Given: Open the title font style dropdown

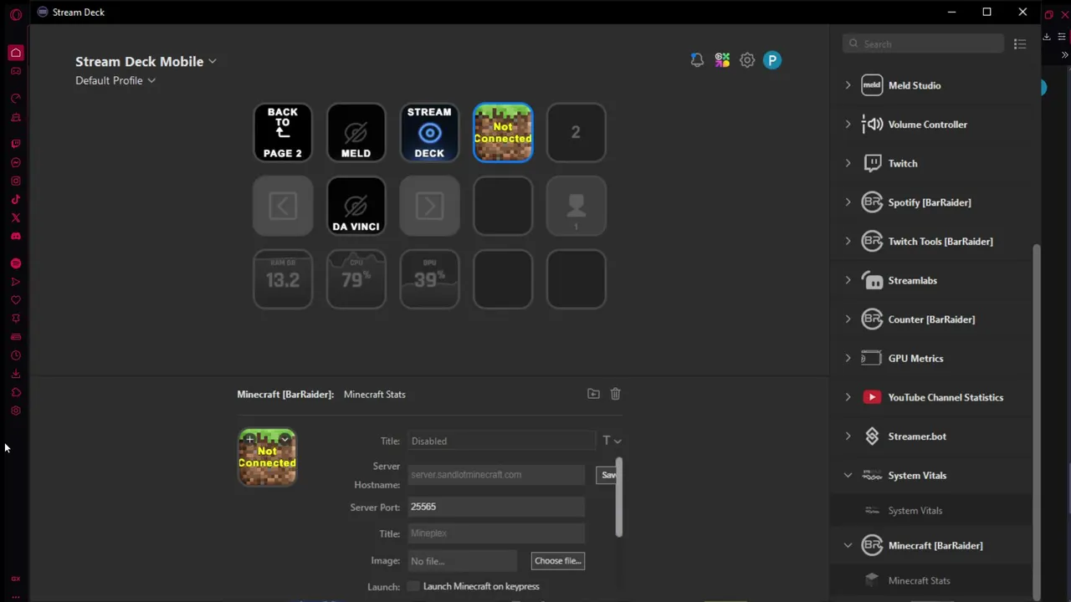Looking at the screenshot, I should coord(612,441).
